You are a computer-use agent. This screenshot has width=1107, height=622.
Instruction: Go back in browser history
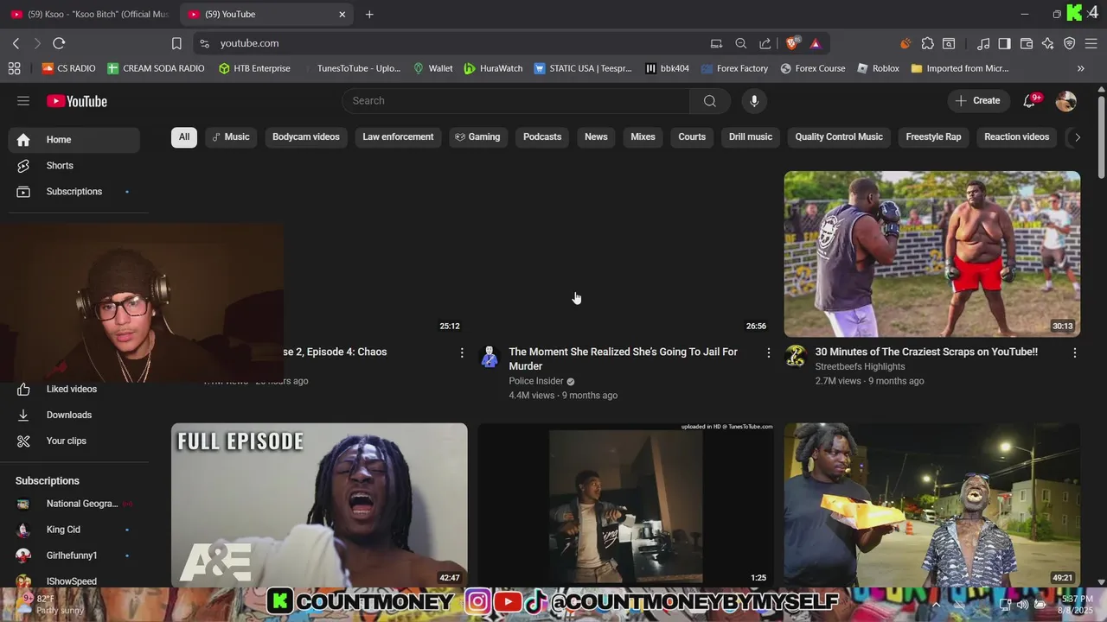(16, 43)
